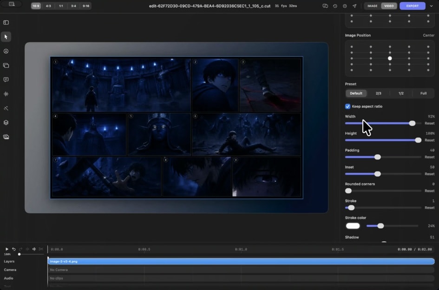This screenshot has height=290, width=439.
Task: Click the Camera track label
Action: pyautogui.click(x=10, y=270)
